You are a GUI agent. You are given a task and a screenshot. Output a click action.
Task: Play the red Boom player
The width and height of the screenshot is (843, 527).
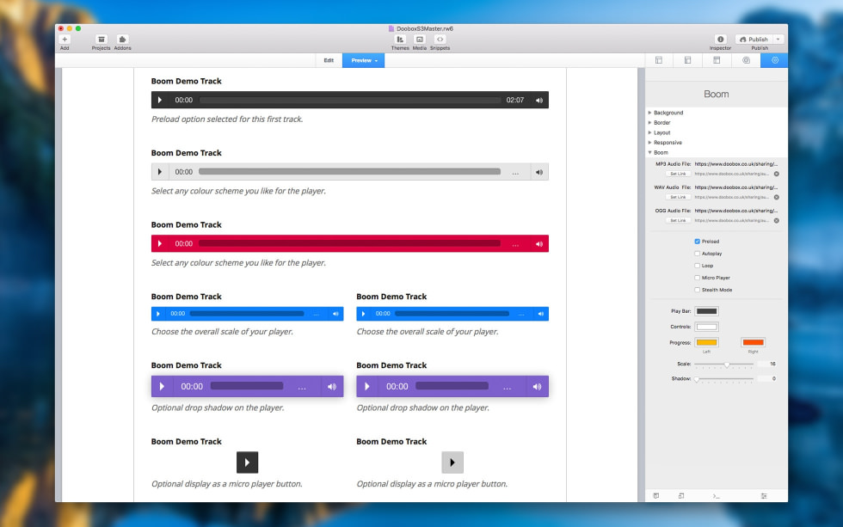[160, 244]
